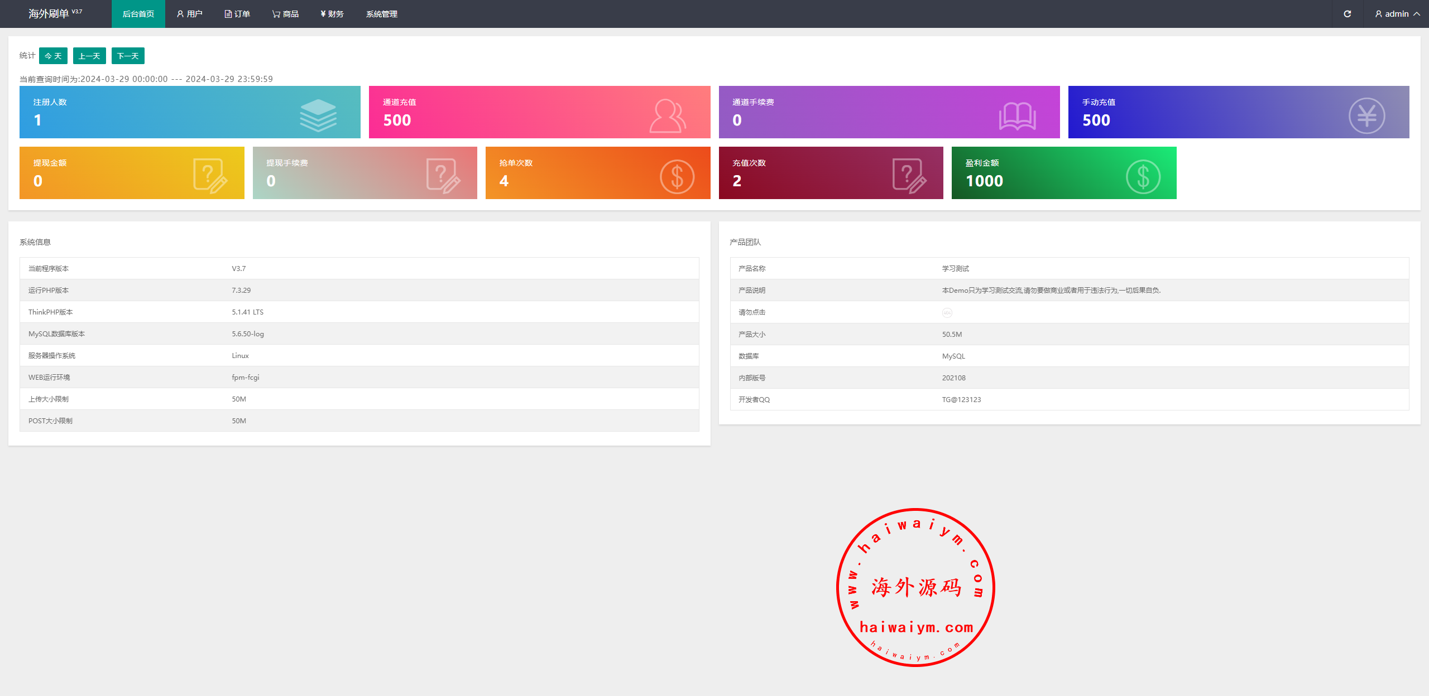Click the edit icon on the 充值次数 card
This screenshot has height=696, width=1429.
click(909, 176)
